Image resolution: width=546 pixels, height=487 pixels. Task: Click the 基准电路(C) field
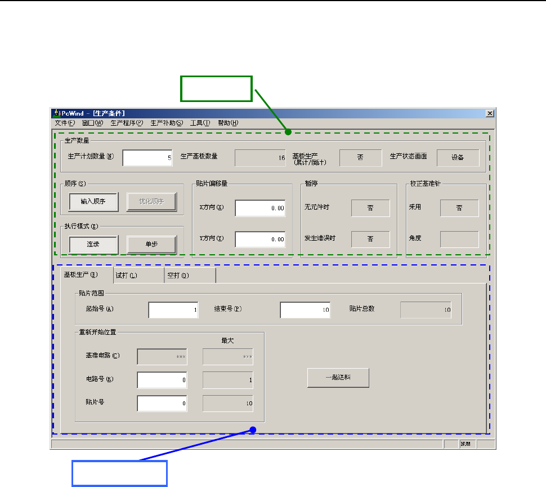(x=162, y=357)
